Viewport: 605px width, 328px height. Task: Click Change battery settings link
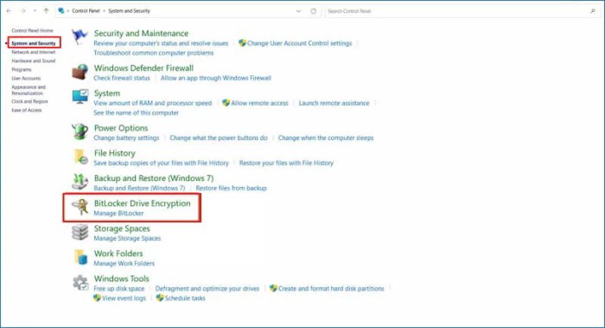click(x=126, y=138)
